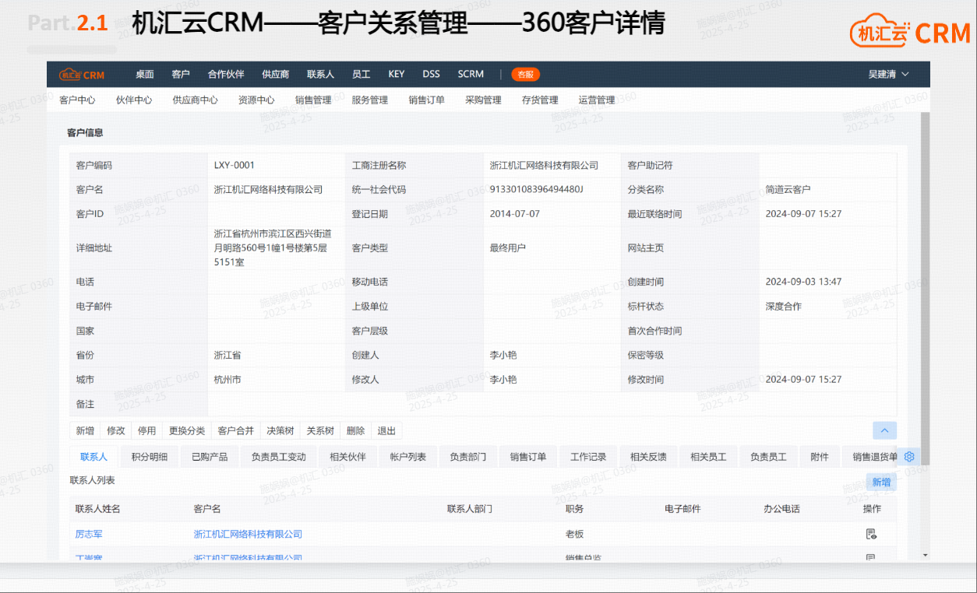Open 采购管理

pyautogui.click(x=483, y=100)
